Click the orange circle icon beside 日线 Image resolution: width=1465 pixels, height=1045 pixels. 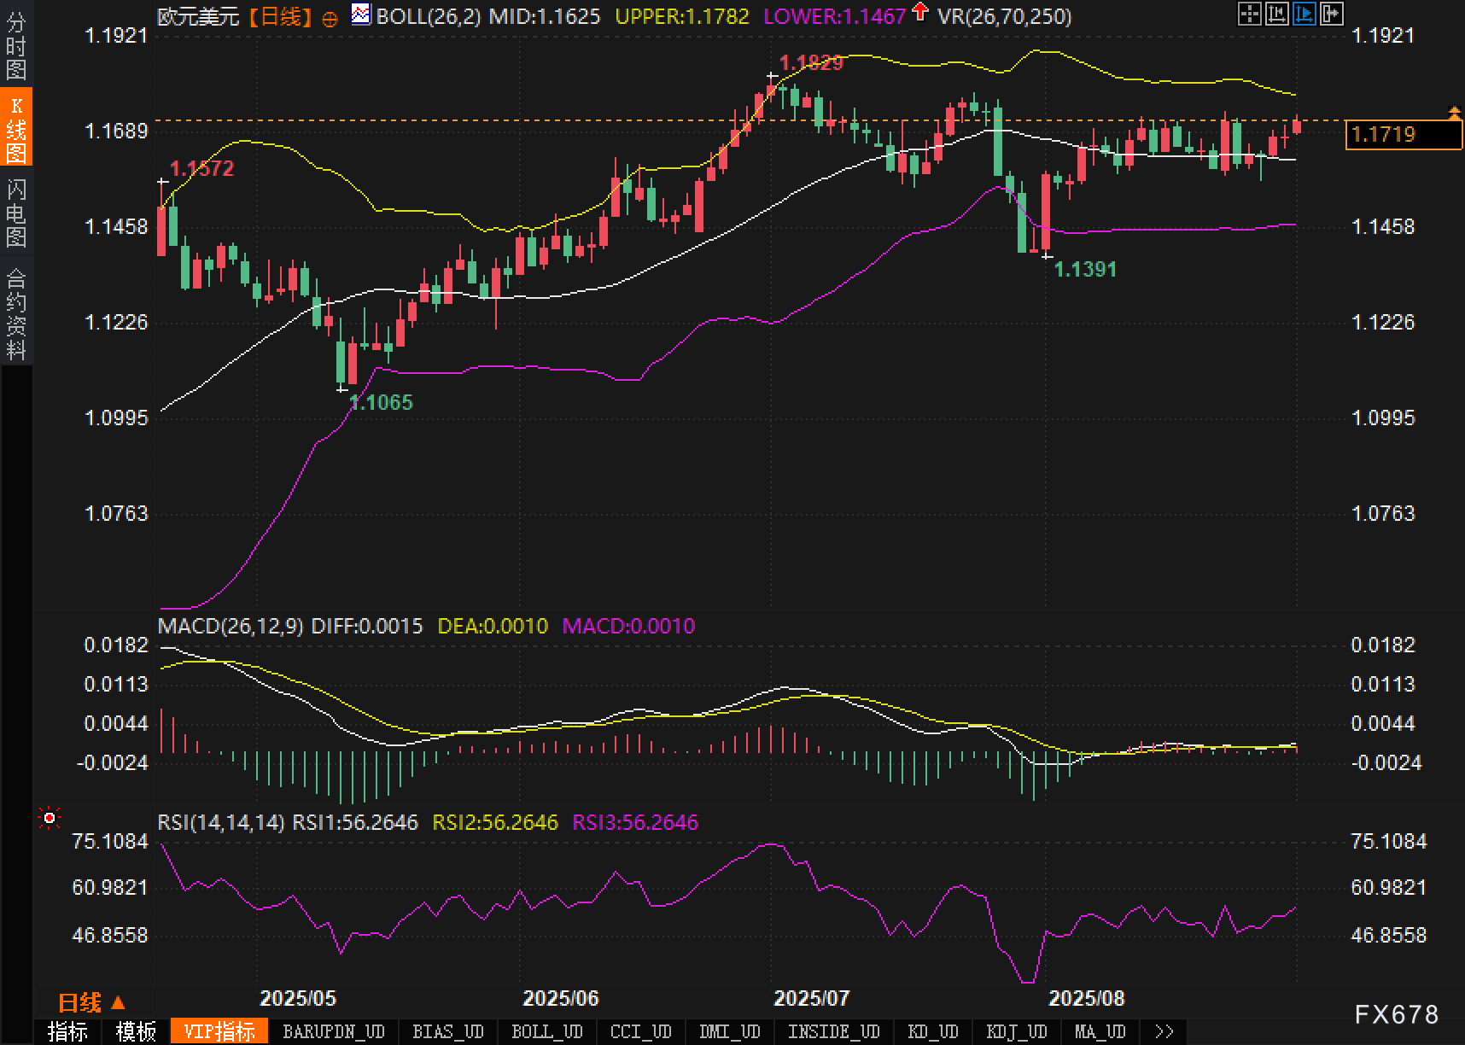[x=330, y=18]
